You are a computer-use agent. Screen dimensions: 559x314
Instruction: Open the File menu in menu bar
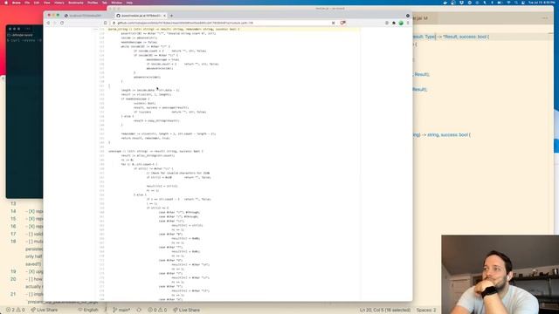pyautogui.click(x=27, y=3)
